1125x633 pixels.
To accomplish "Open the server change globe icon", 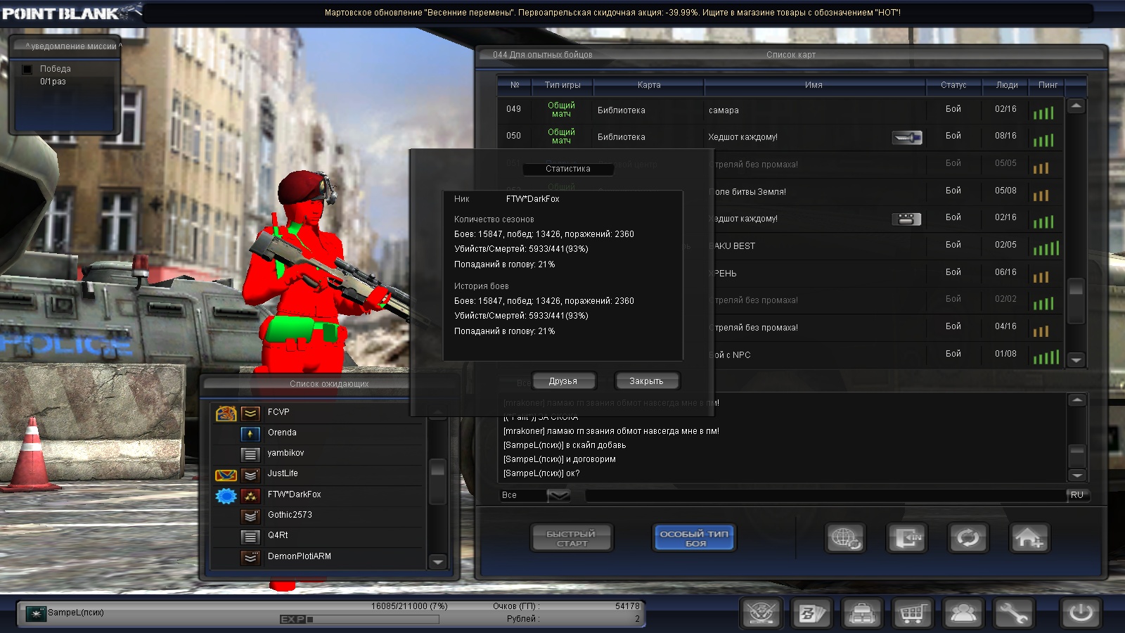I will (x=845, y=539).
